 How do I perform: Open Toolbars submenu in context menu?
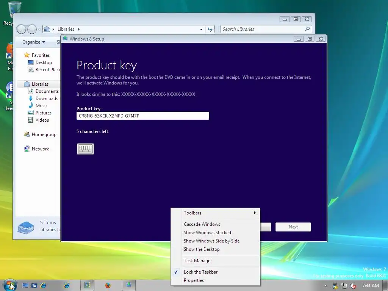(x=215, y=213)
